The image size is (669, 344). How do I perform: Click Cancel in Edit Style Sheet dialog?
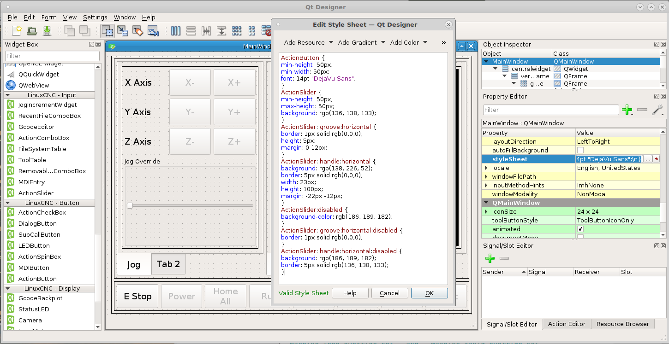389,293
